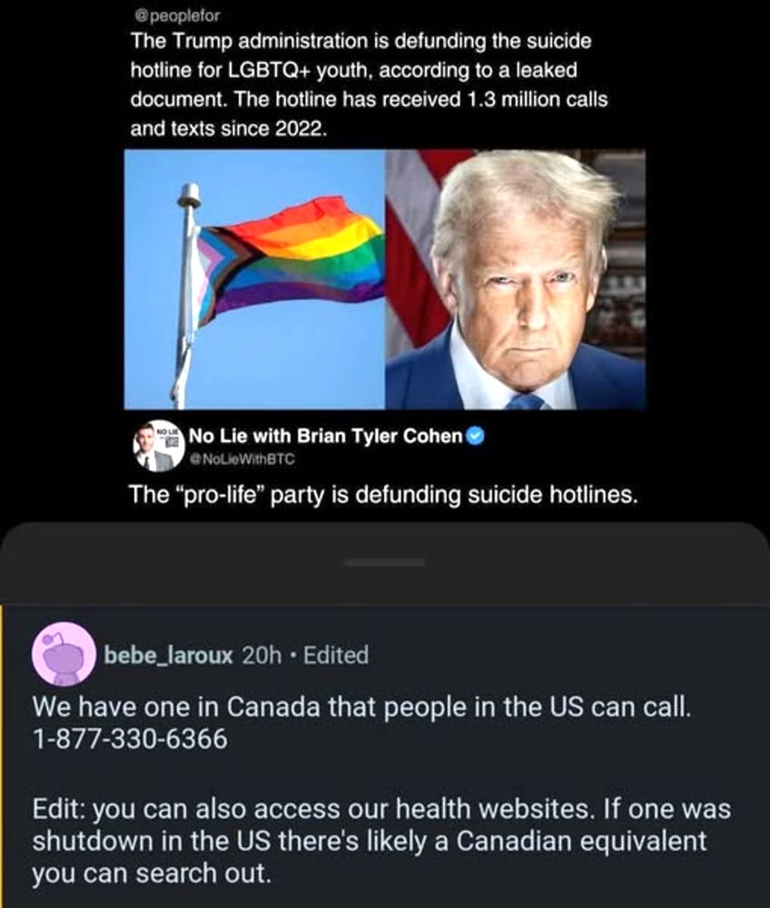This screenshot has width=770, height=908.
Task: Open the @peoplefor account handle
Action: coord(176,15)
